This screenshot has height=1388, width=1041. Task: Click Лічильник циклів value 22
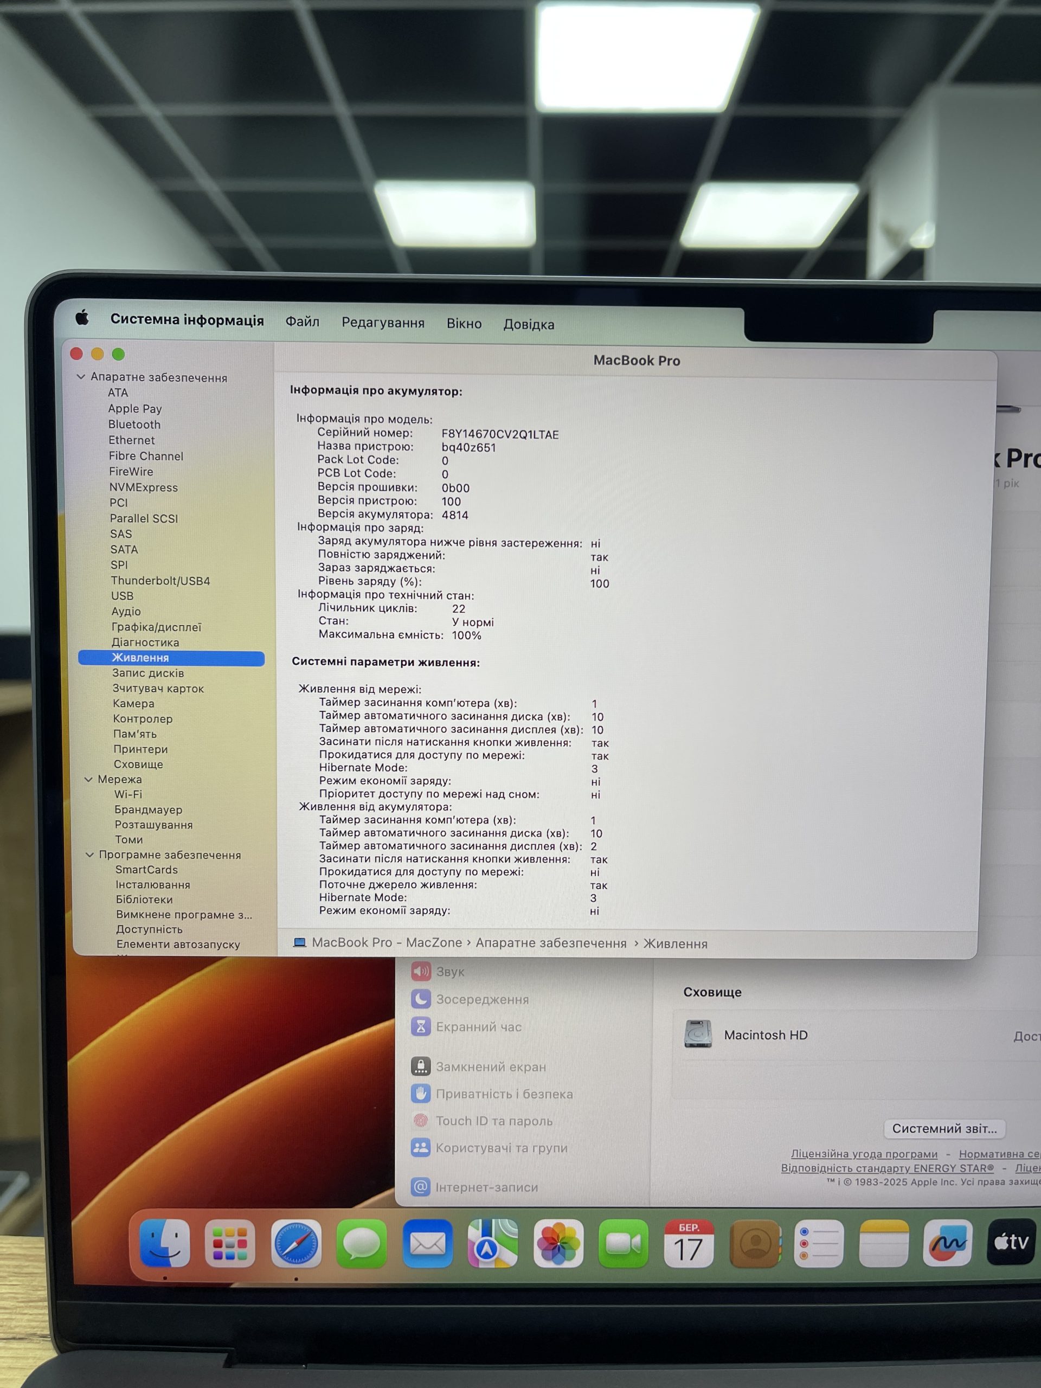[x=459, y=609]
